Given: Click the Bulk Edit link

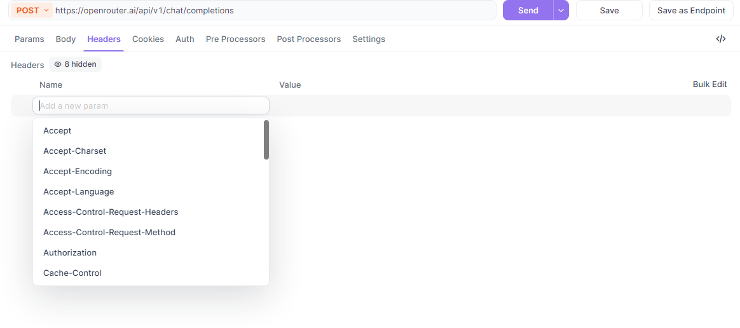Looking at the screenshot, I should pyautogui.click(x=709, y=85).
